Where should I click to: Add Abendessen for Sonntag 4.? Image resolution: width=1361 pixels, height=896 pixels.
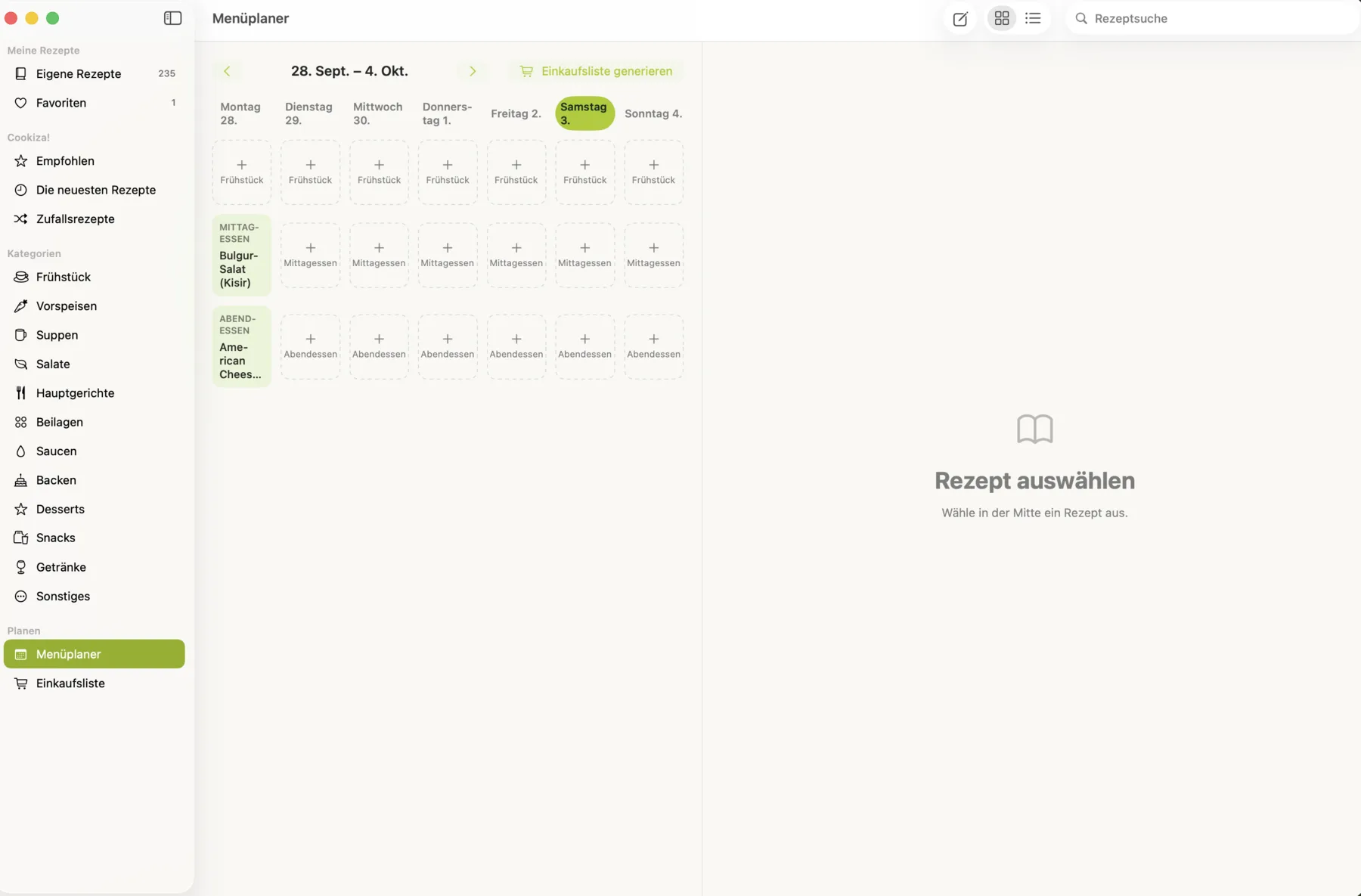[x=654, y=346]
